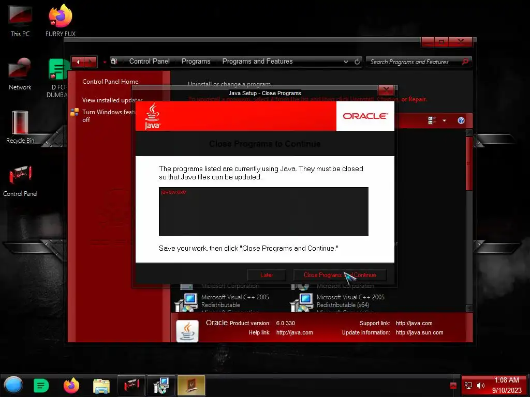The width and height of the screenshot is (530, 397).
Task: Open Help question mark icon
Action: (x=461, y=120)
